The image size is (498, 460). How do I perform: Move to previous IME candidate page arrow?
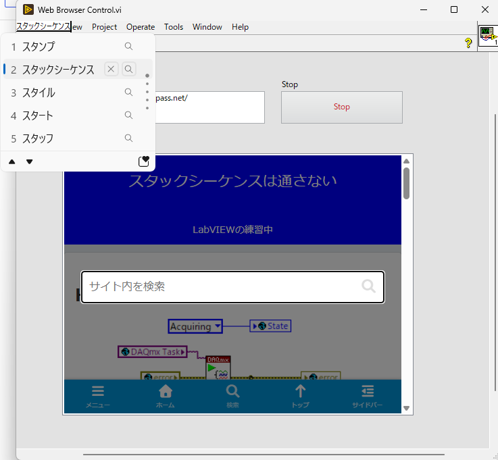12,162
